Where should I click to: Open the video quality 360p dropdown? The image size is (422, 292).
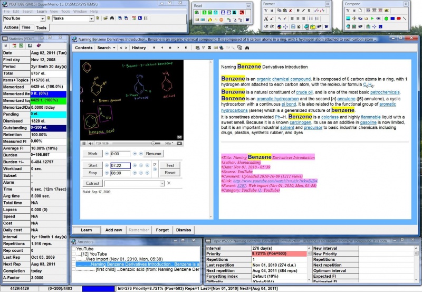pos(169,143)
